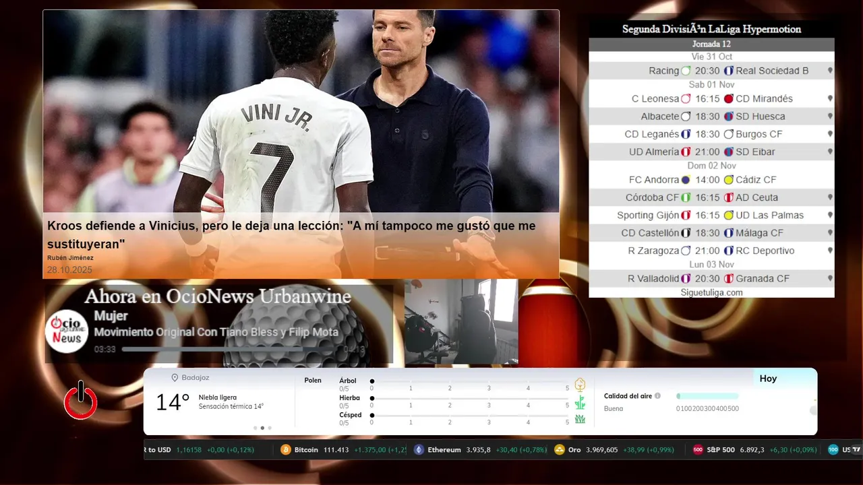Open stadium map pin for R Zaragoza match

(x=830, y=251)
